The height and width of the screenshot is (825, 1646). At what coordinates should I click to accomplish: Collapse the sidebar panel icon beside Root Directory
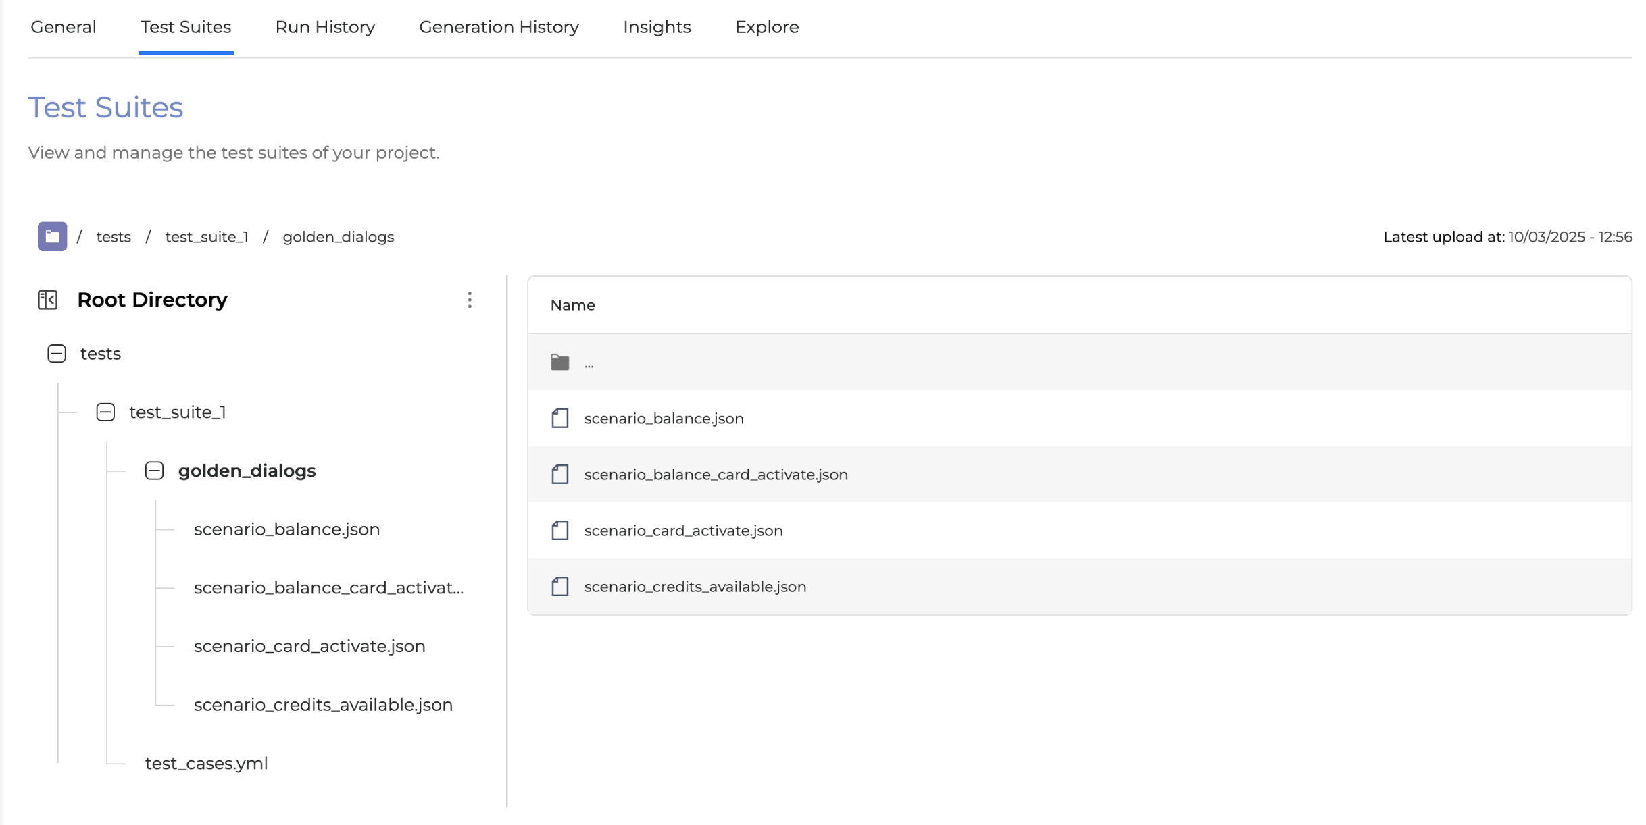[x=47, y=300]
